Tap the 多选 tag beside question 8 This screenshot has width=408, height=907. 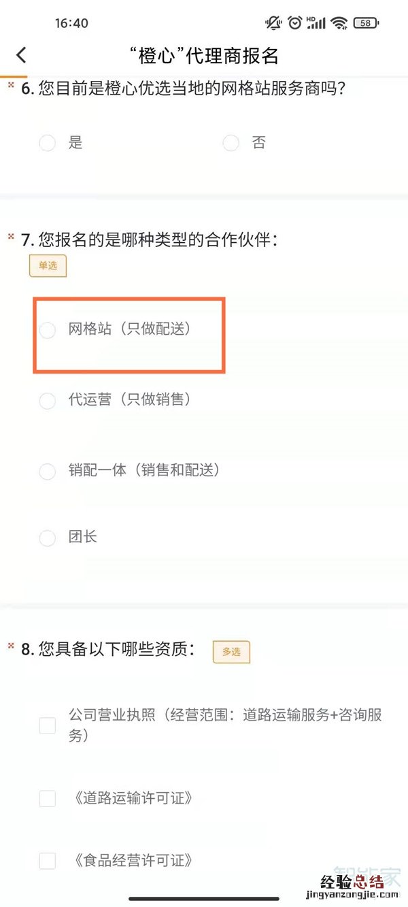pos(231,652)
